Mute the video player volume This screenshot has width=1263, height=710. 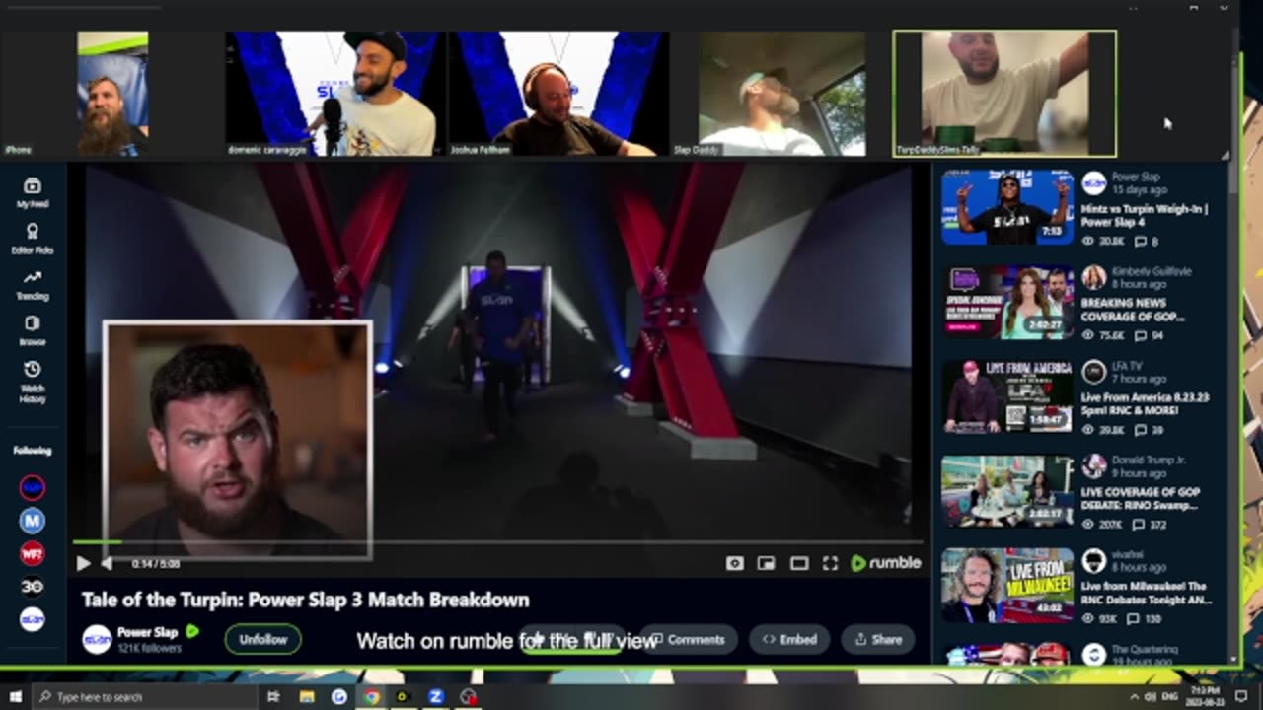point(107,563)
